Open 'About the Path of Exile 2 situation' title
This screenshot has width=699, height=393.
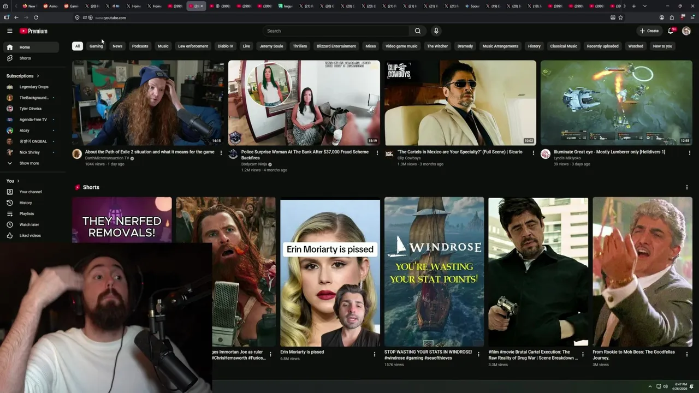point(150,152)
